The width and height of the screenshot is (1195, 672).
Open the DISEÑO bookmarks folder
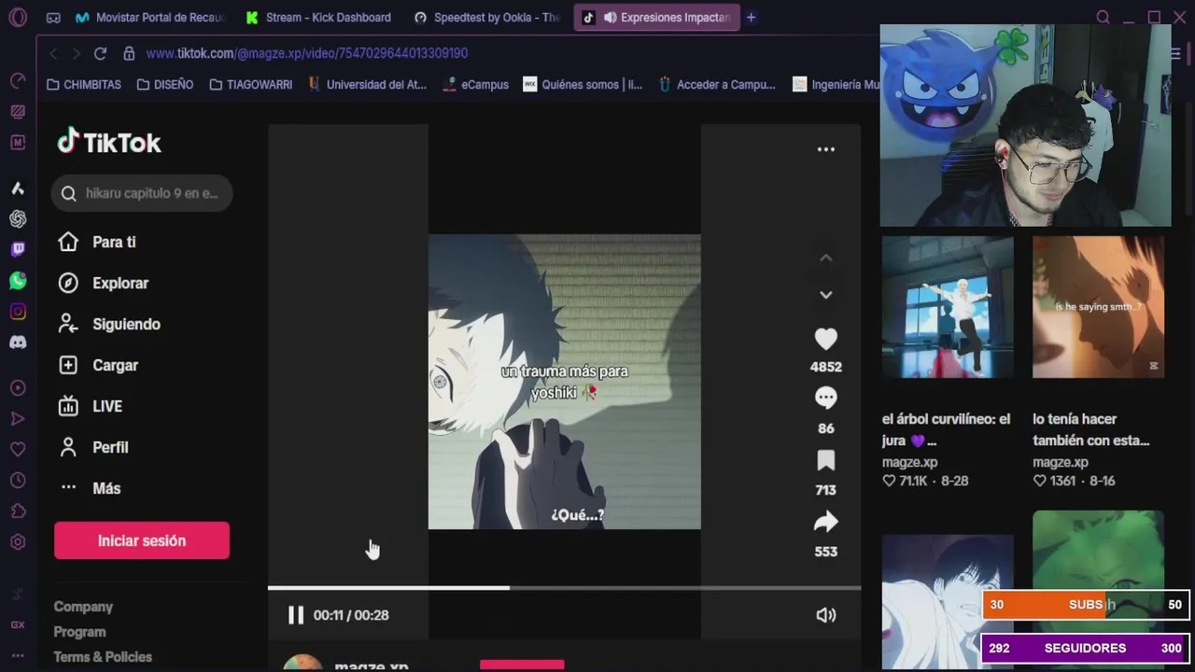pos(165,84)
